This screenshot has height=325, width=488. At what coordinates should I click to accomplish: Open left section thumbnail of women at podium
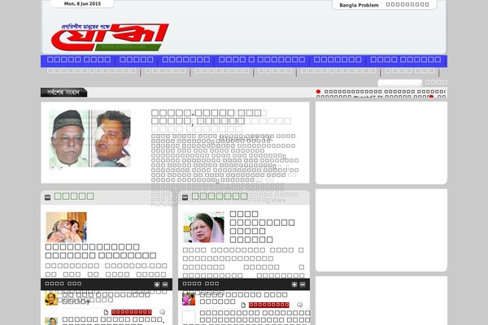(x=67, y=227)
